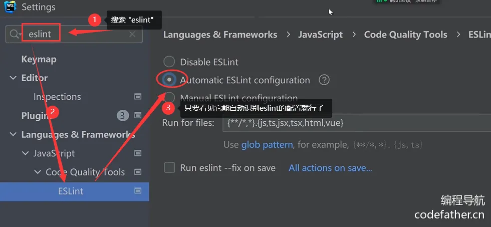Open the glob pattern help link
Viewport: 491px width, 227px height.
pyautogui.click(x=267, y=145)
